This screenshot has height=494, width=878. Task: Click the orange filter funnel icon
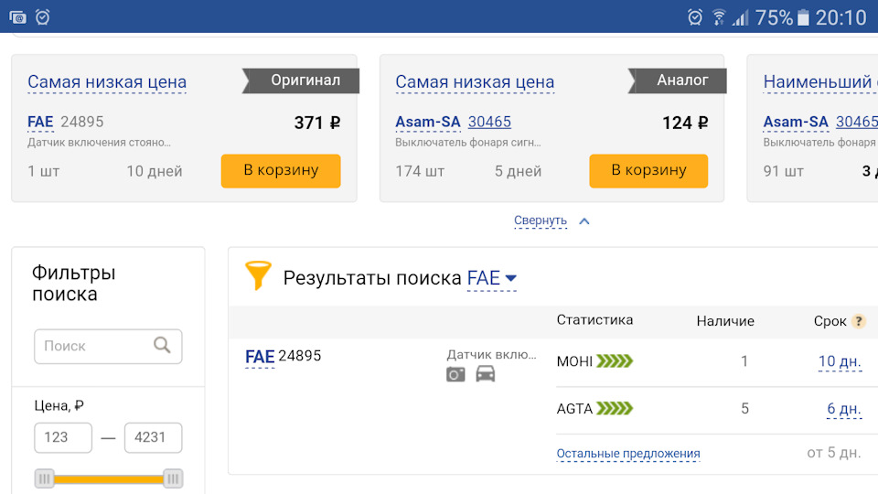click(x=259, y=275)
